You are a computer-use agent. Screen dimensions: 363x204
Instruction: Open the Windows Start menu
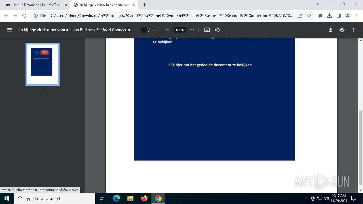pos(7,198)
